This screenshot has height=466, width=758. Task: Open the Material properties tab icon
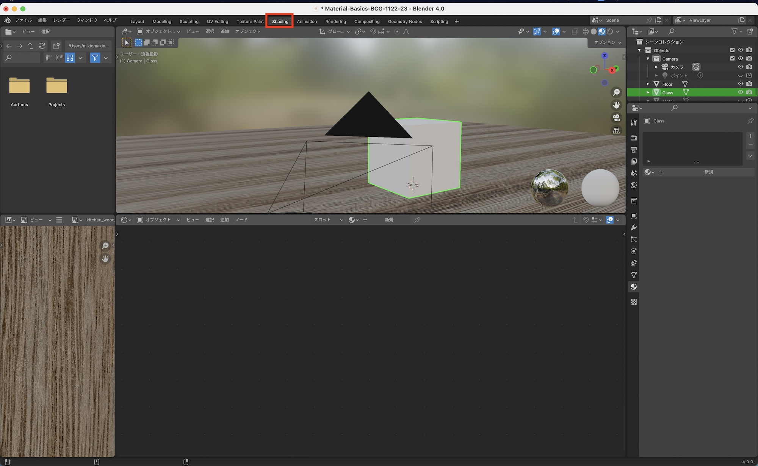pos(633,287)
